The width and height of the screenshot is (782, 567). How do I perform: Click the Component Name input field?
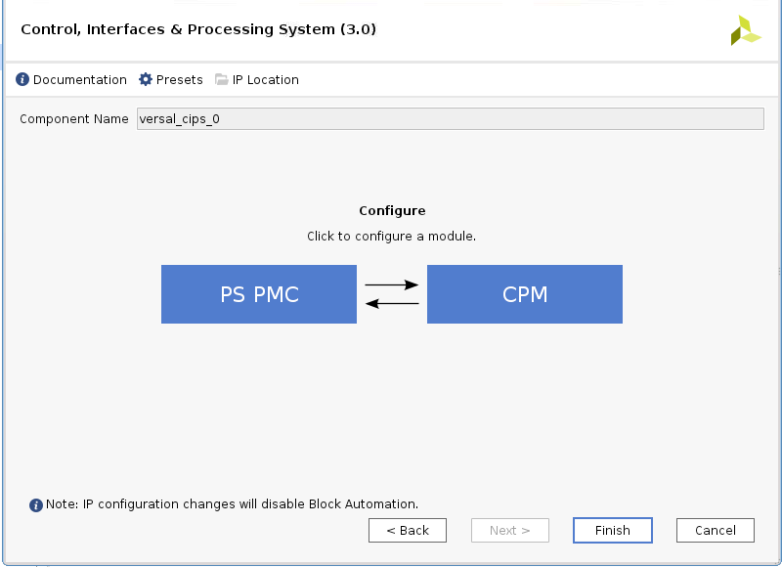(x=451, y=118)
